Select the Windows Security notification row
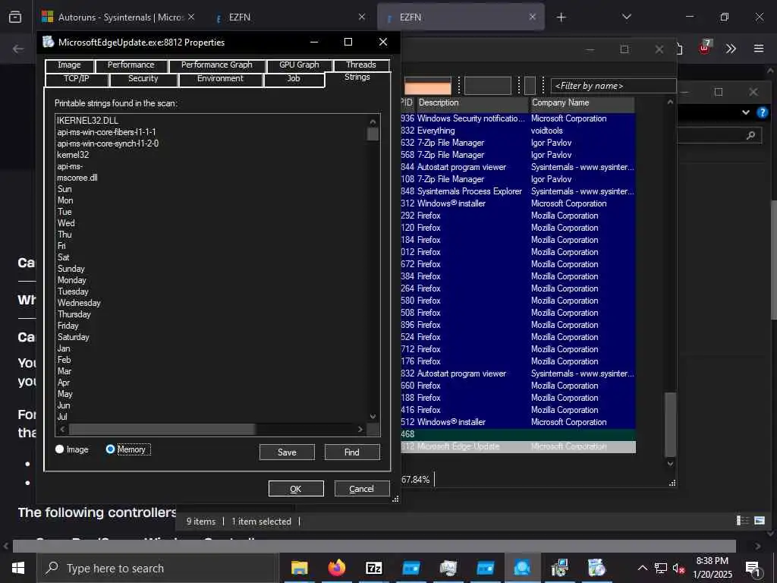Screen dimensions: 777x583 click(517, 118)
